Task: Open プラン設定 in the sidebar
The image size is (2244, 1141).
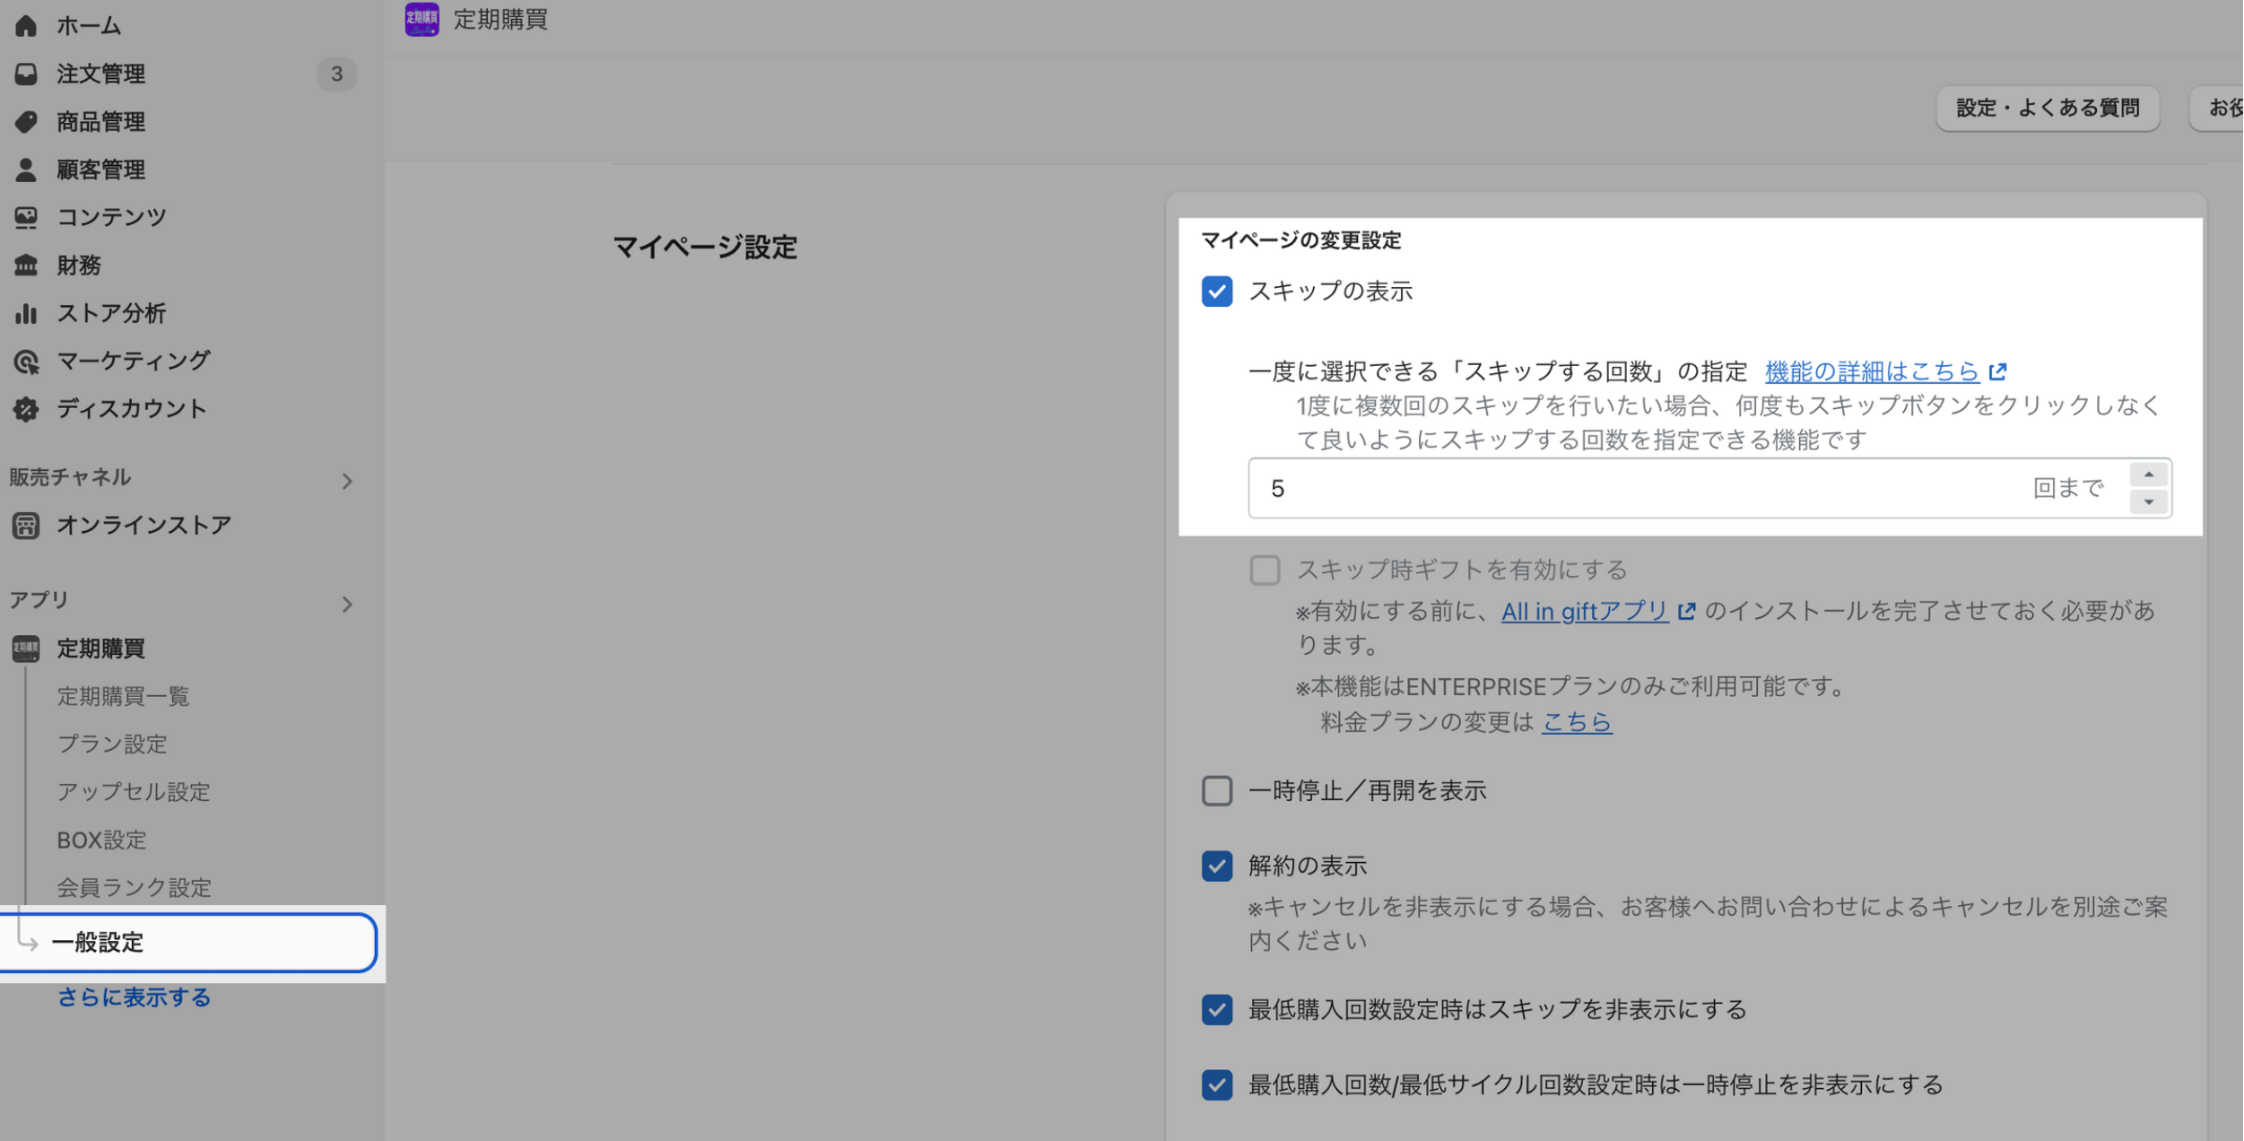Action: click(x=112, y=744)
